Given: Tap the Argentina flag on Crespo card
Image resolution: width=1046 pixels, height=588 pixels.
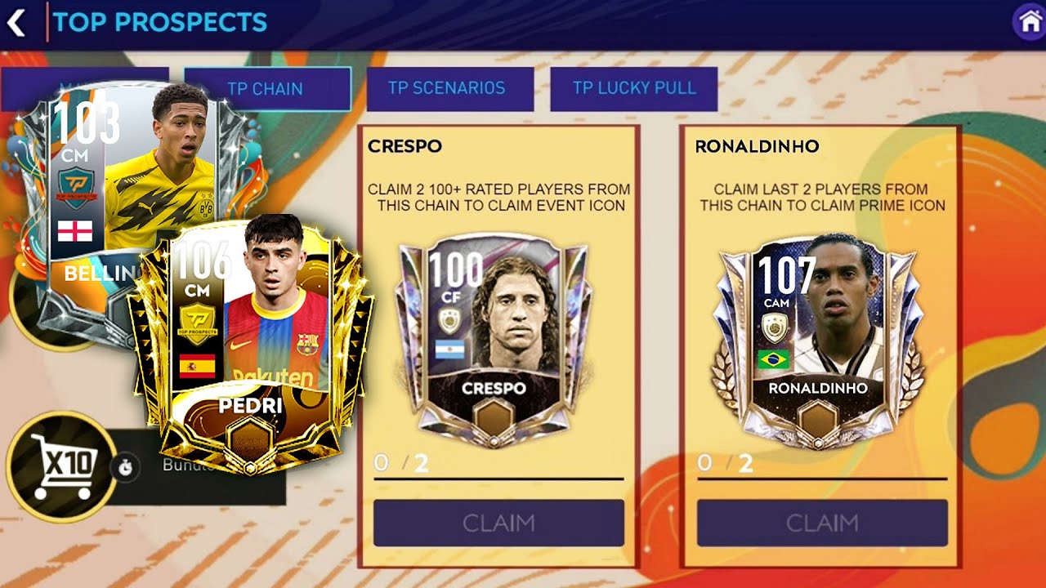Looking at the screenshot, I should [449, 350].
